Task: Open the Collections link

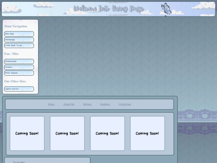Action: coord(125,104)
